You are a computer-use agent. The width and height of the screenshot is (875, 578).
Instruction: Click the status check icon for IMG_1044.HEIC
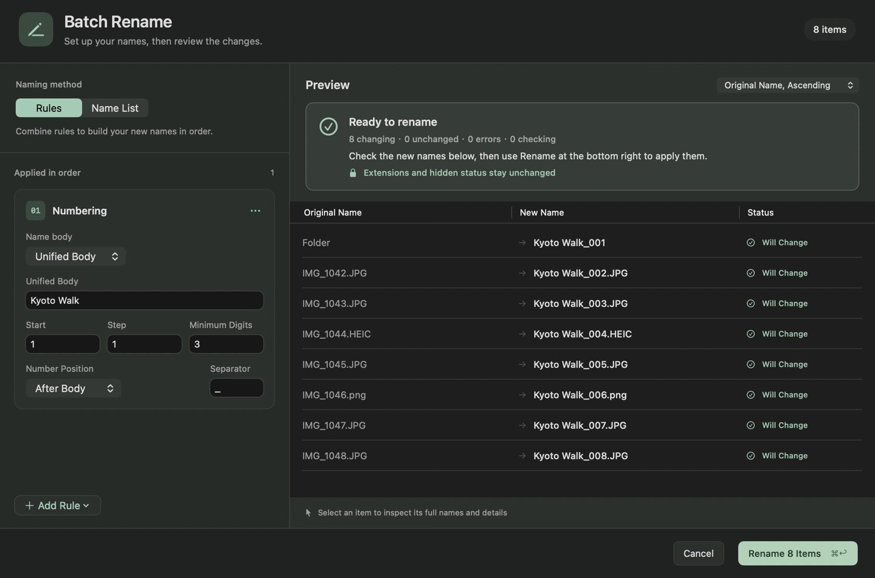[x=751, y=334]
